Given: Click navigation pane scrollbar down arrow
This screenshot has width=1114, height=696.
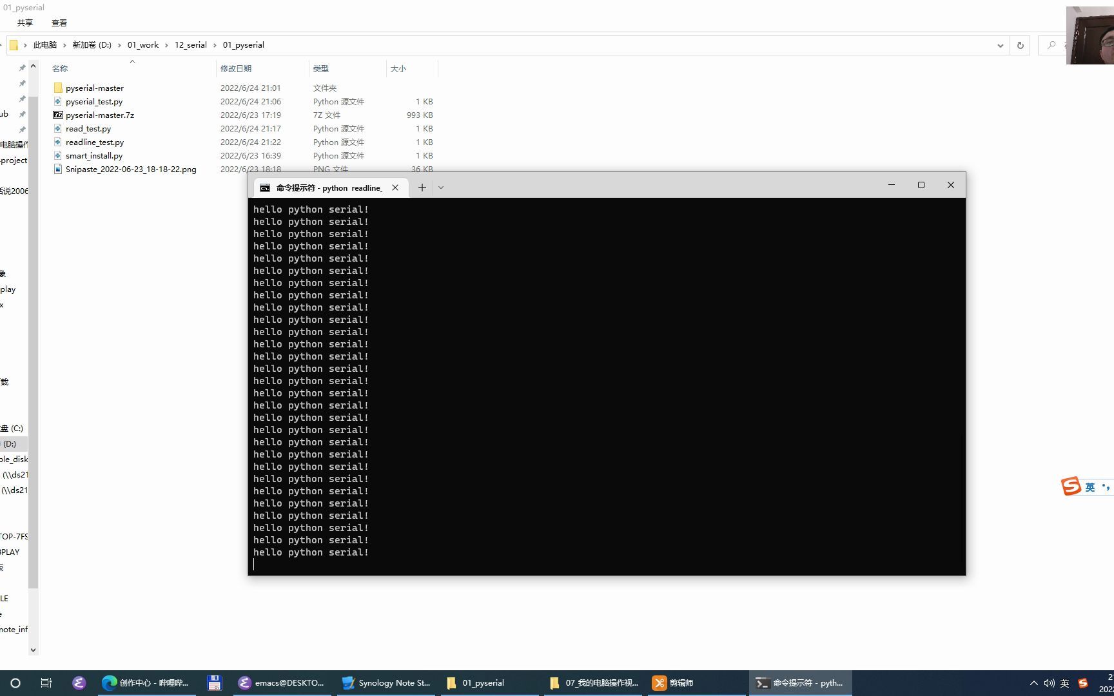Looking at the screenshot, I should 34,650.
